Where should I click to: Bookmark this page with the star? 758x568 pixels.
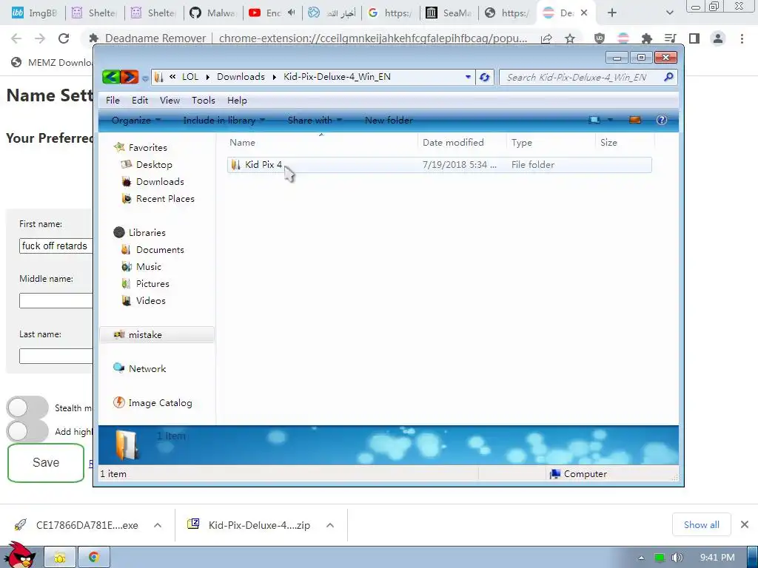[570, 38]
